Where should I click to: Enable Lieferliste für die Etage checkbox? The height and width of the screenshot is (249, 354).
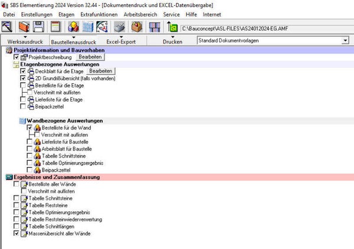[23, 99]
